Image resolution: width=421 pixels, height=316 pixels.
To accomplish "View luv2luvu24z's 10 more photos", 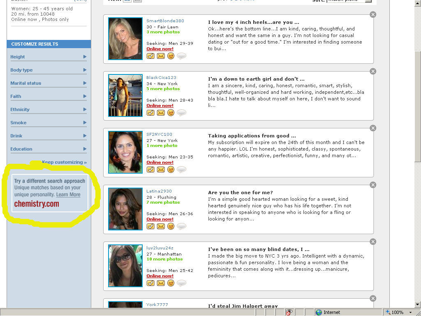I will pos(164,259).
